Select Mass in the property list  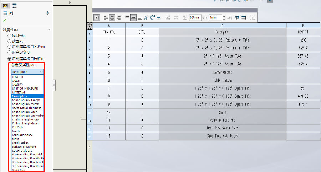coord(15,139)
